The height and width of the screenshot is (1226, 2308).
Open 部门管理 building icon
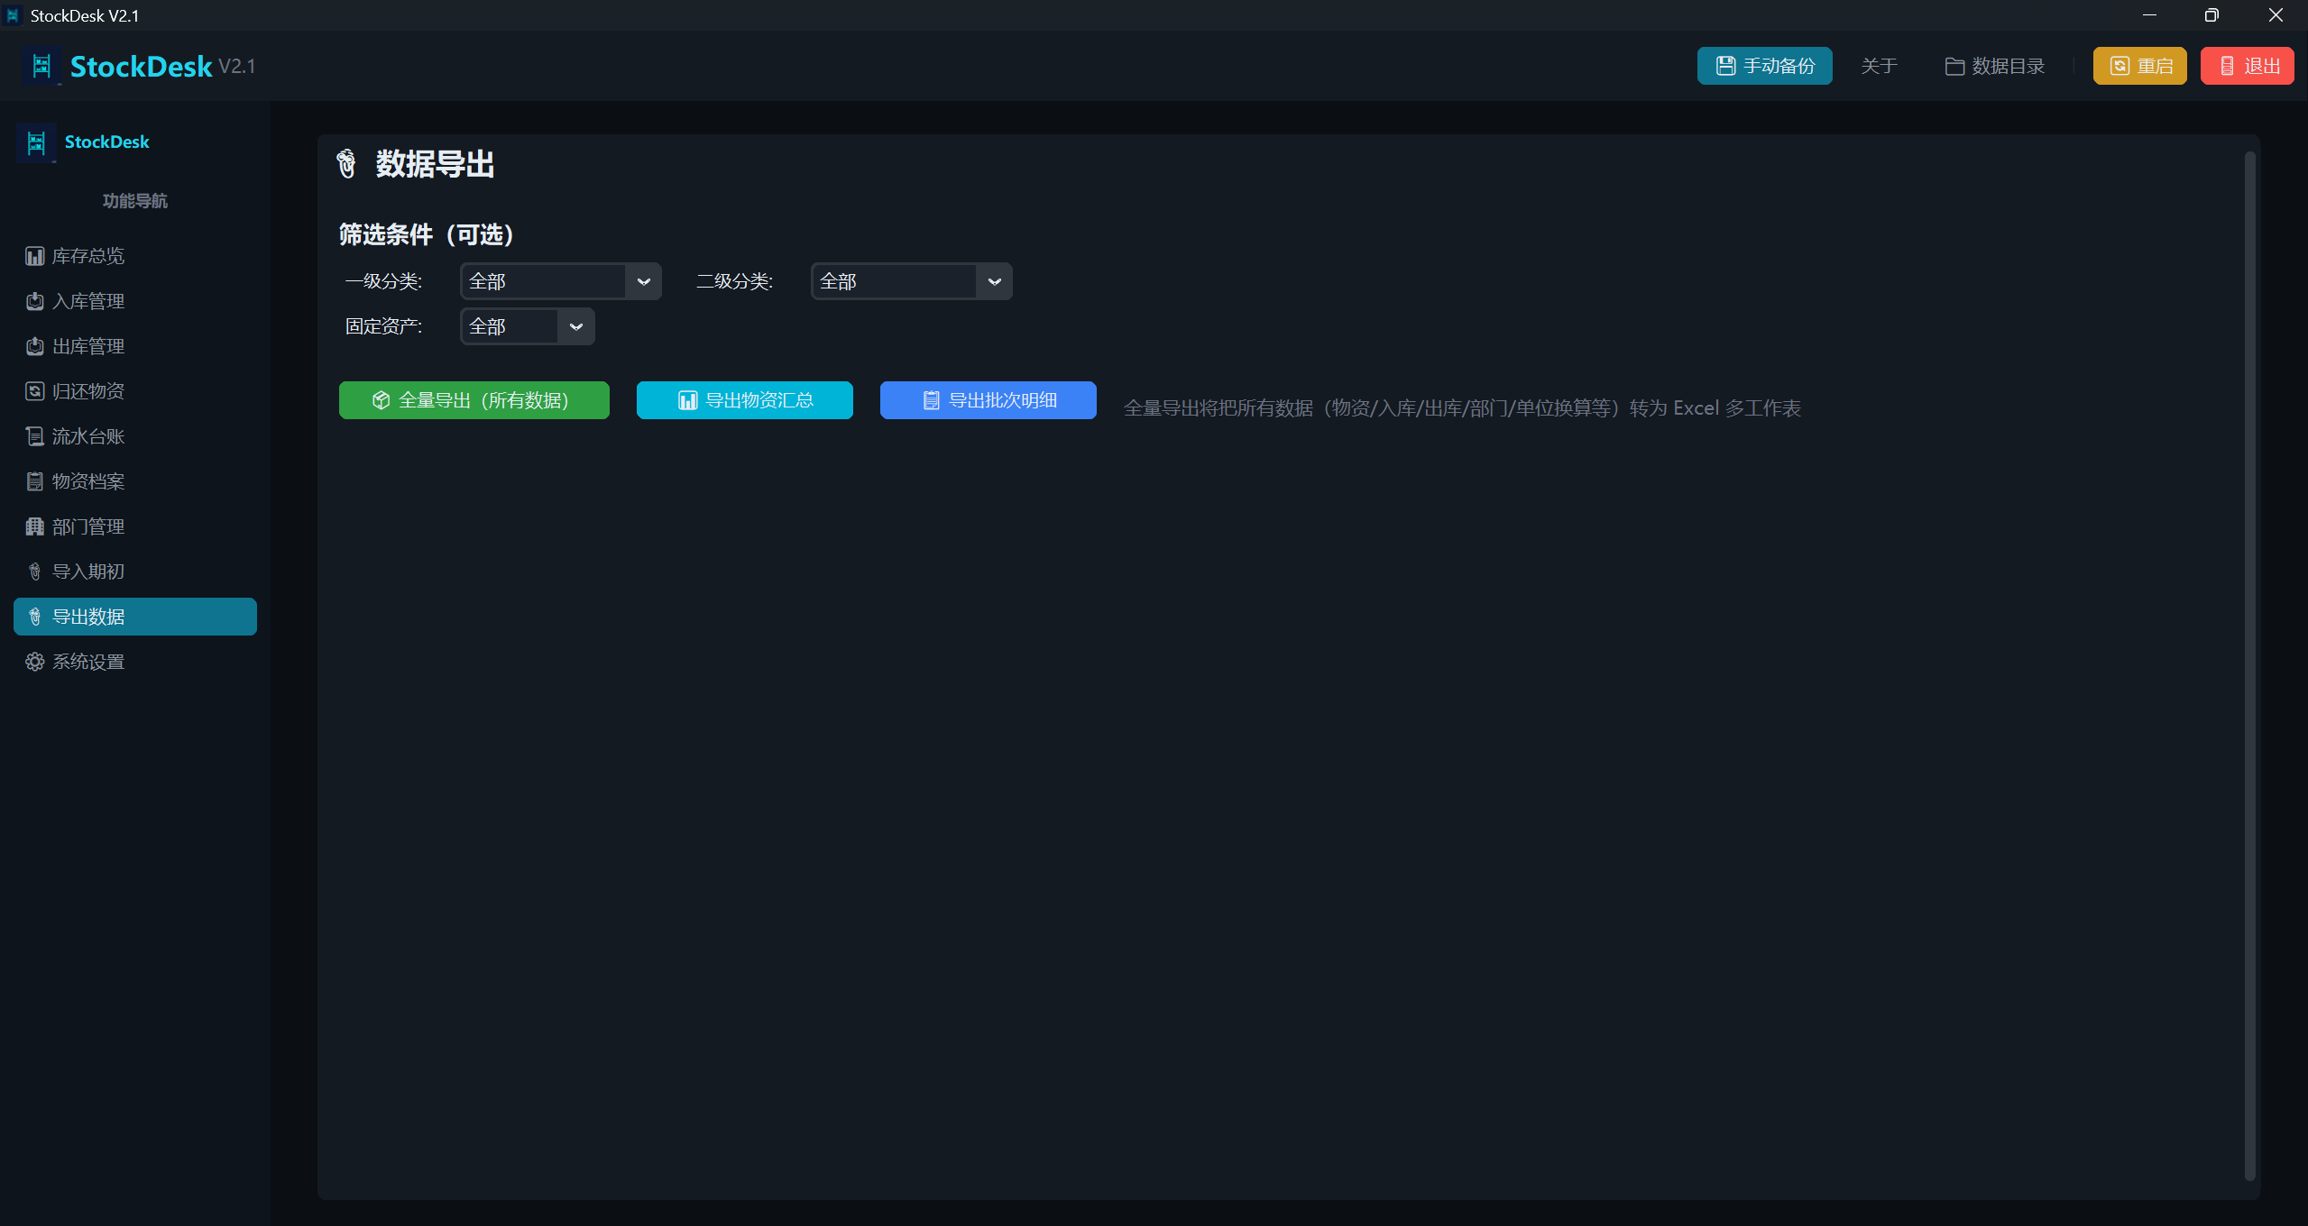pos(34,526)
